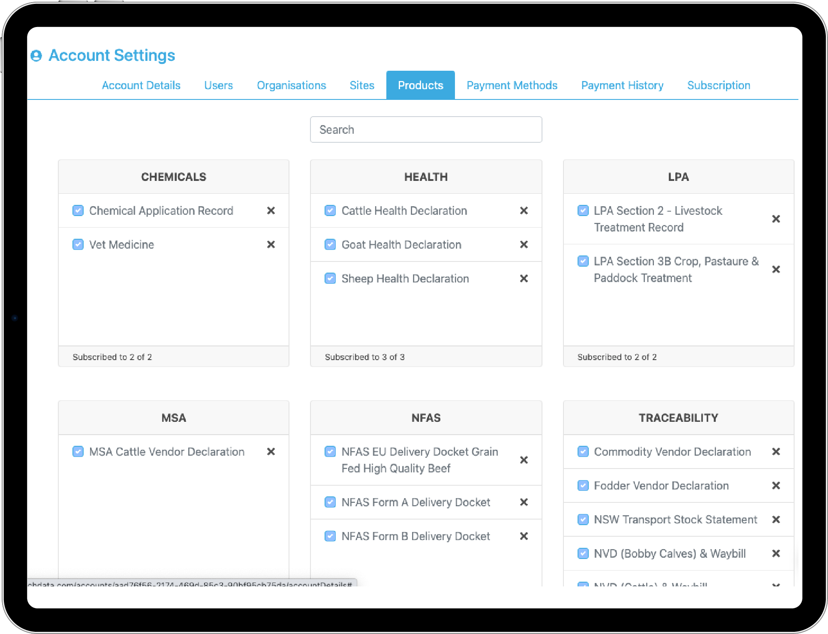This screenshot has height=634, width=828.
Task: Remove NSW Transport Stock Statement X icon
Action: click(776, 520)
